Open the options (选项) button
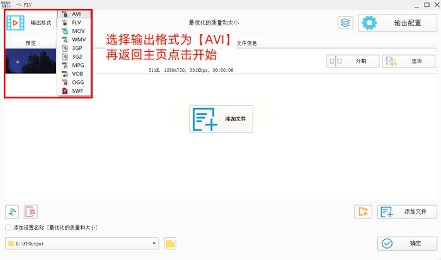Screen dimensions: 441x260 [408, 61]
